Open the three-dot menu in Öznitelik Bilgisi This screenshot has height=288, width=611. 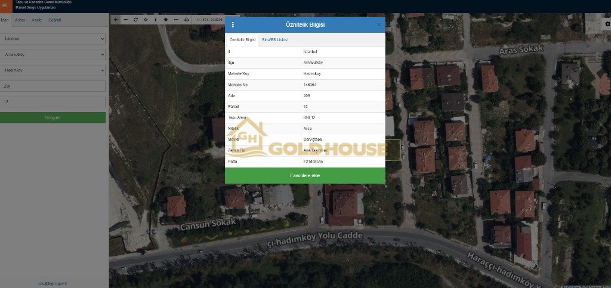(233, 25)
